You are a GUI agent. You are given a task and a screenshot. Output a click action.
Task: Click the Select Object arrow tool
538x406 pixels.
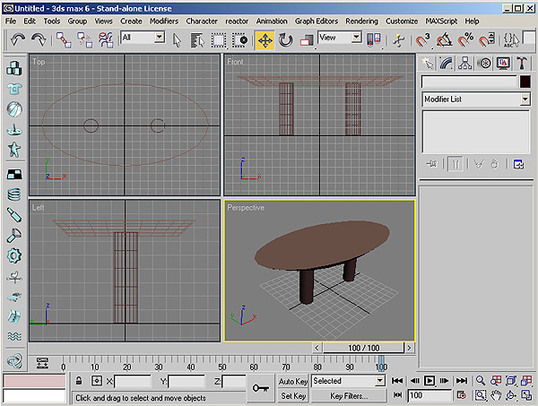click(178, 39)
